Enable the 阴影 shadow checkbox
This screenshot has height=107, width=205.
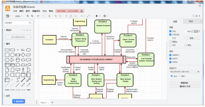click(x=170, y=45)
